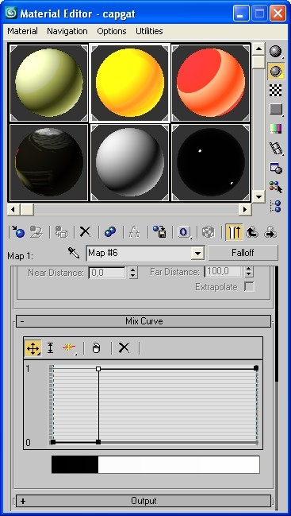Image resolution: width=291 pixels, height=516 pixels.
Task: Toggle the Backlight icon
Action: click(276, 71)
